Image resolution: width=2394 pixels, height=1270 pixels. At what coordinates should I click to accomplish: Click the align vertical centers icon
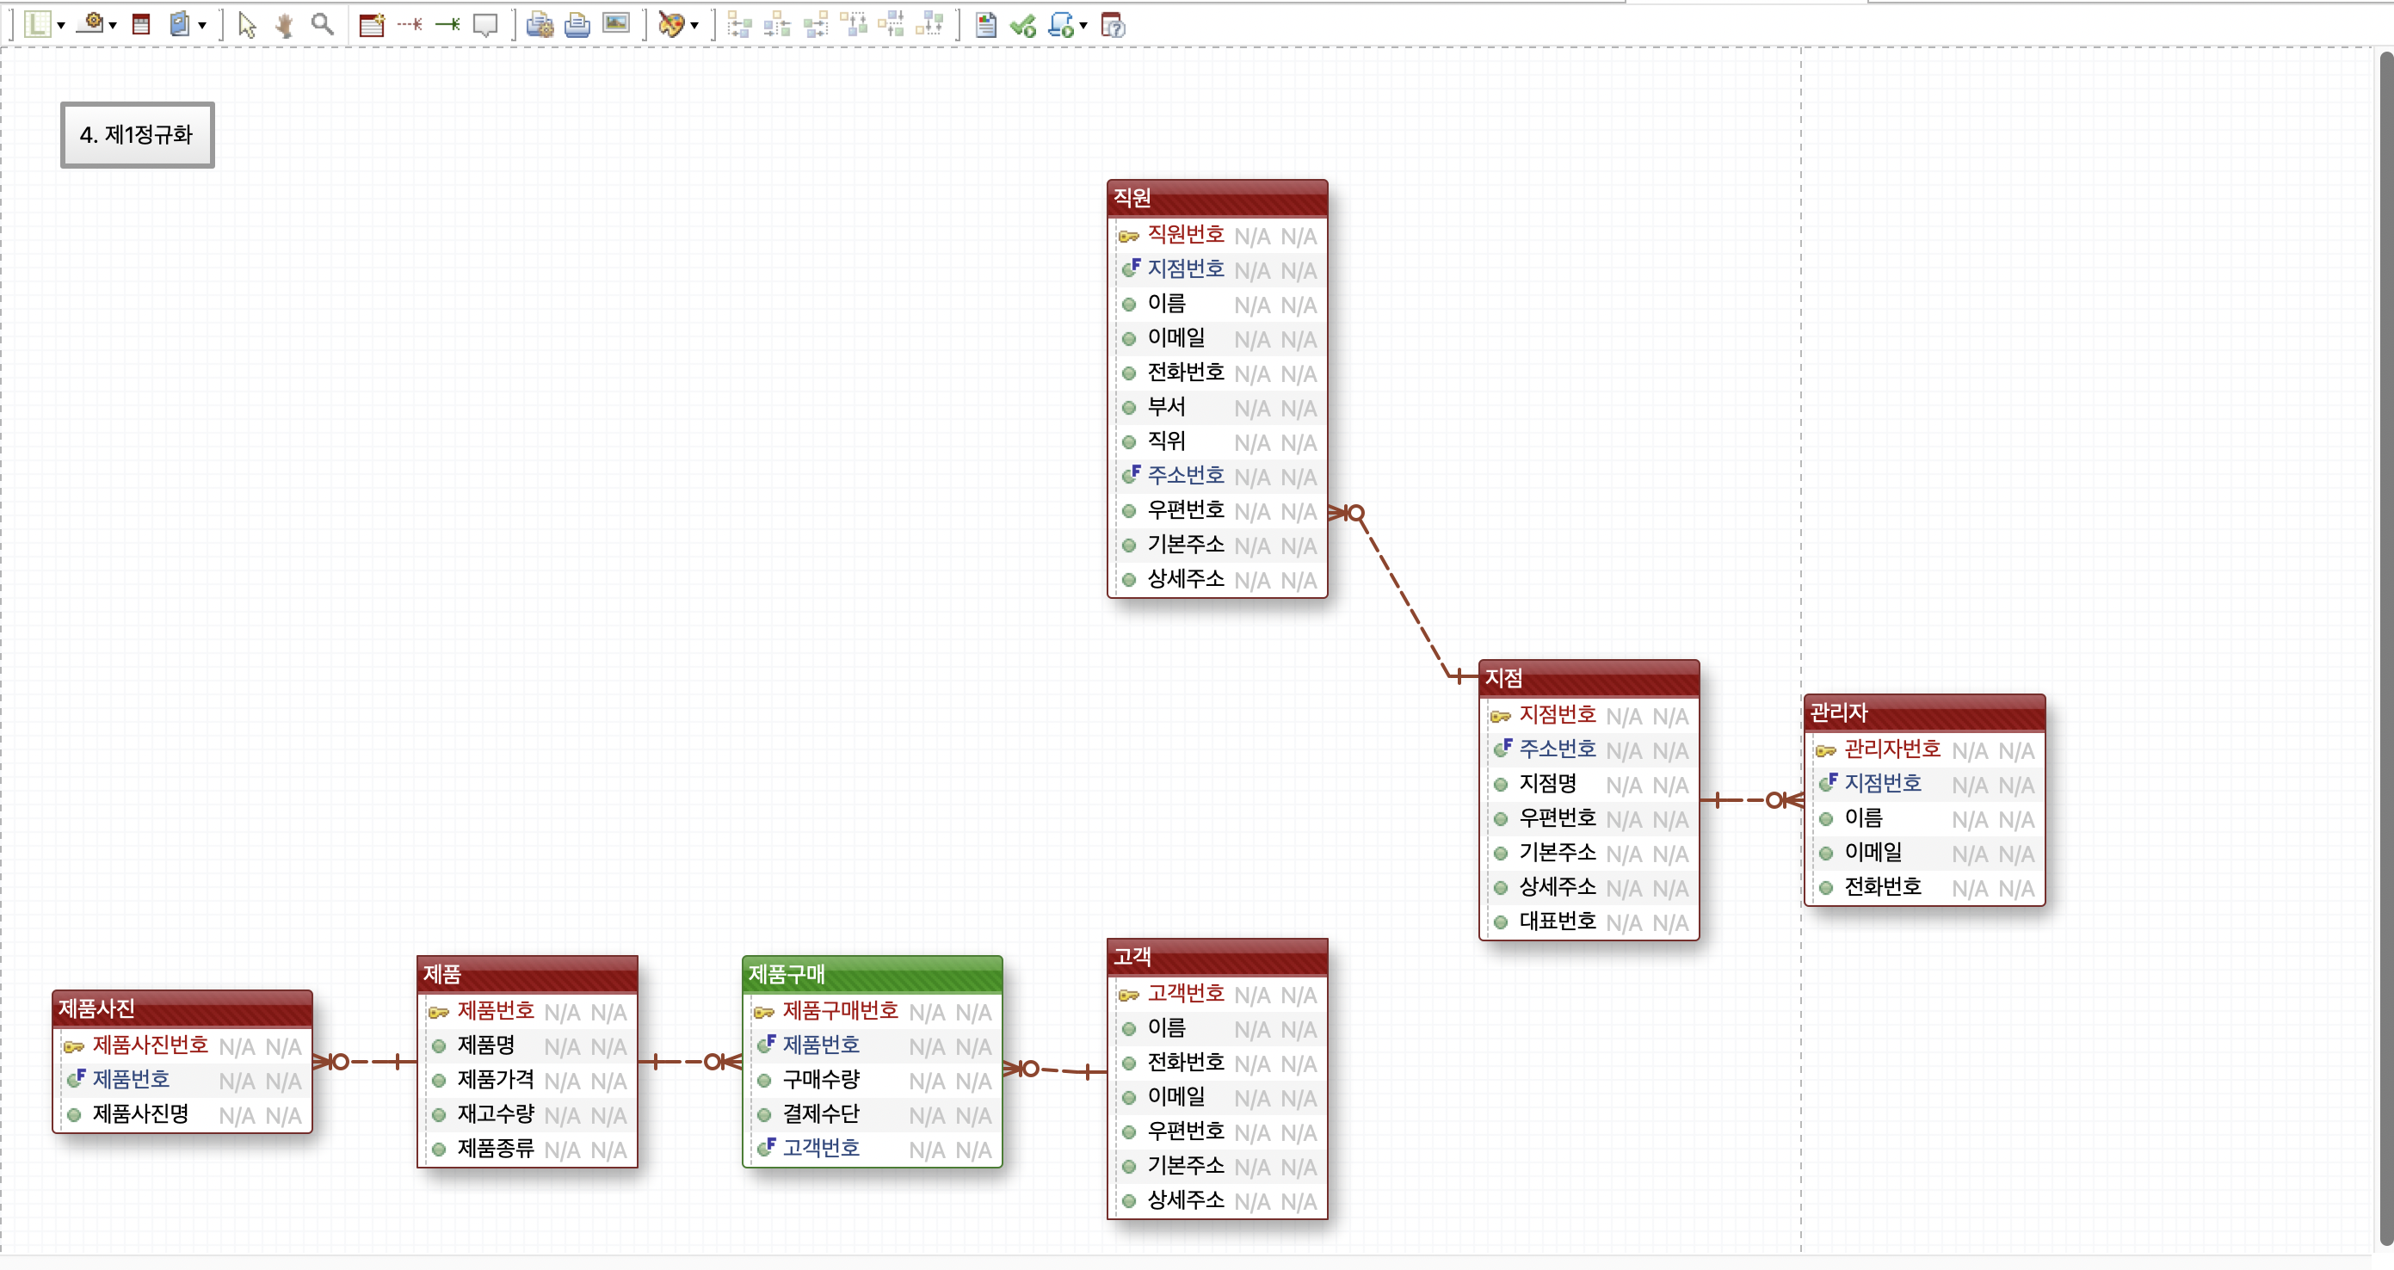tap(892, 24)
